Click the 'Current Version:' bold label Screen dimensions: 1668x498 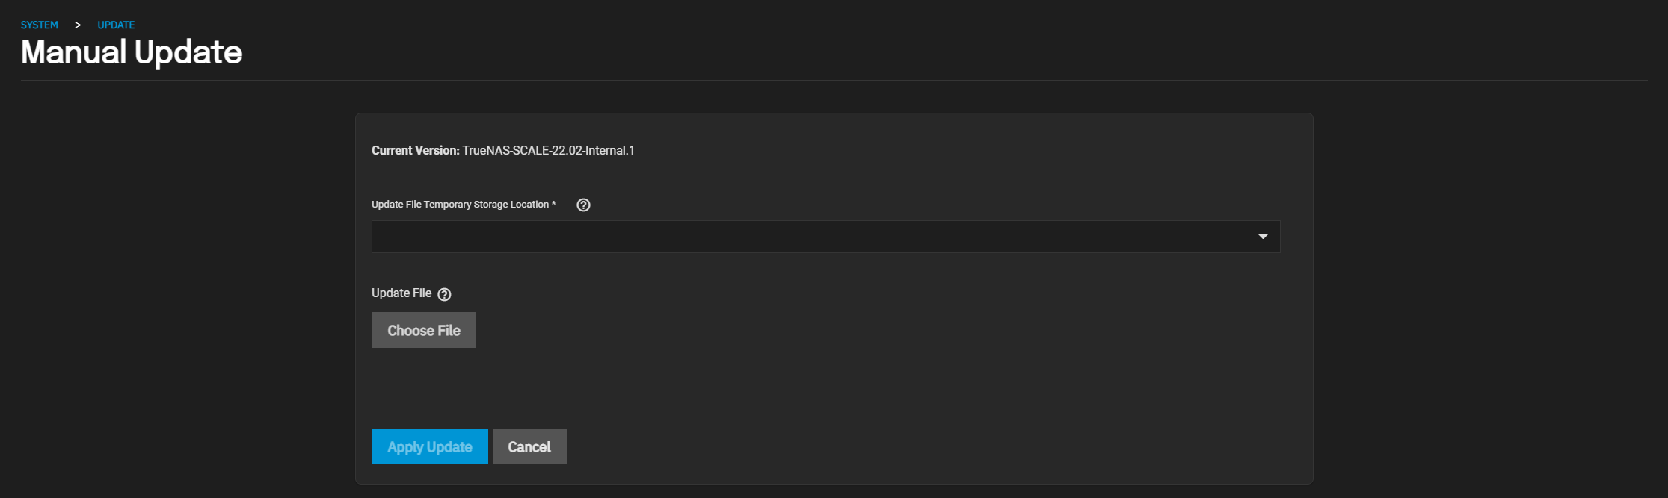[x=415, y=150]
